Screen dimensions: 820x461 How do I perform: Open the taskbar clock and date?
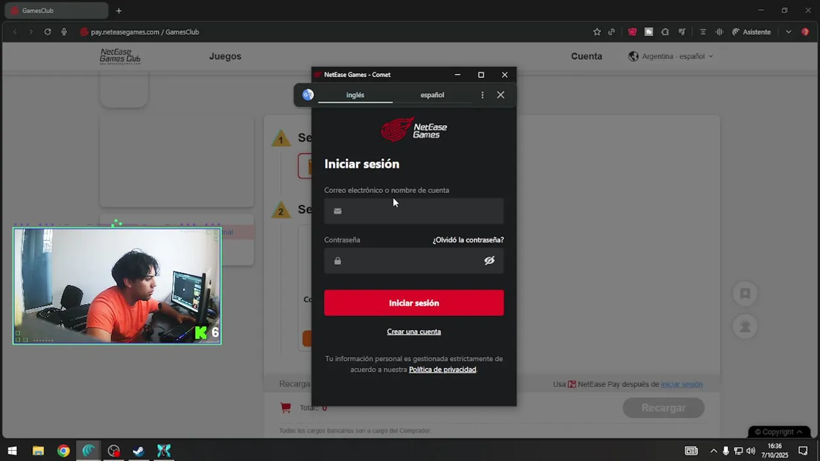(x=775, y=451)
